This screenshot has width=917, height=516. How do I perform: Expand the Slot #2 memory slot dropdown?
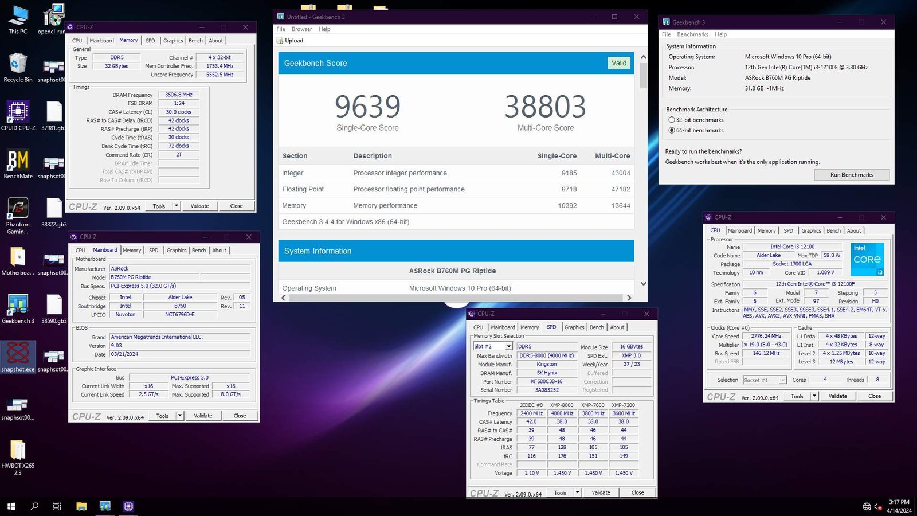(508, 347)
